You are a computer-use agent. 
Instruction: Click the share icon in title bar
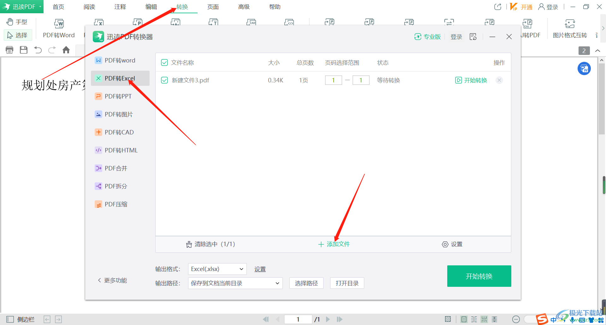tap(498, 7)
